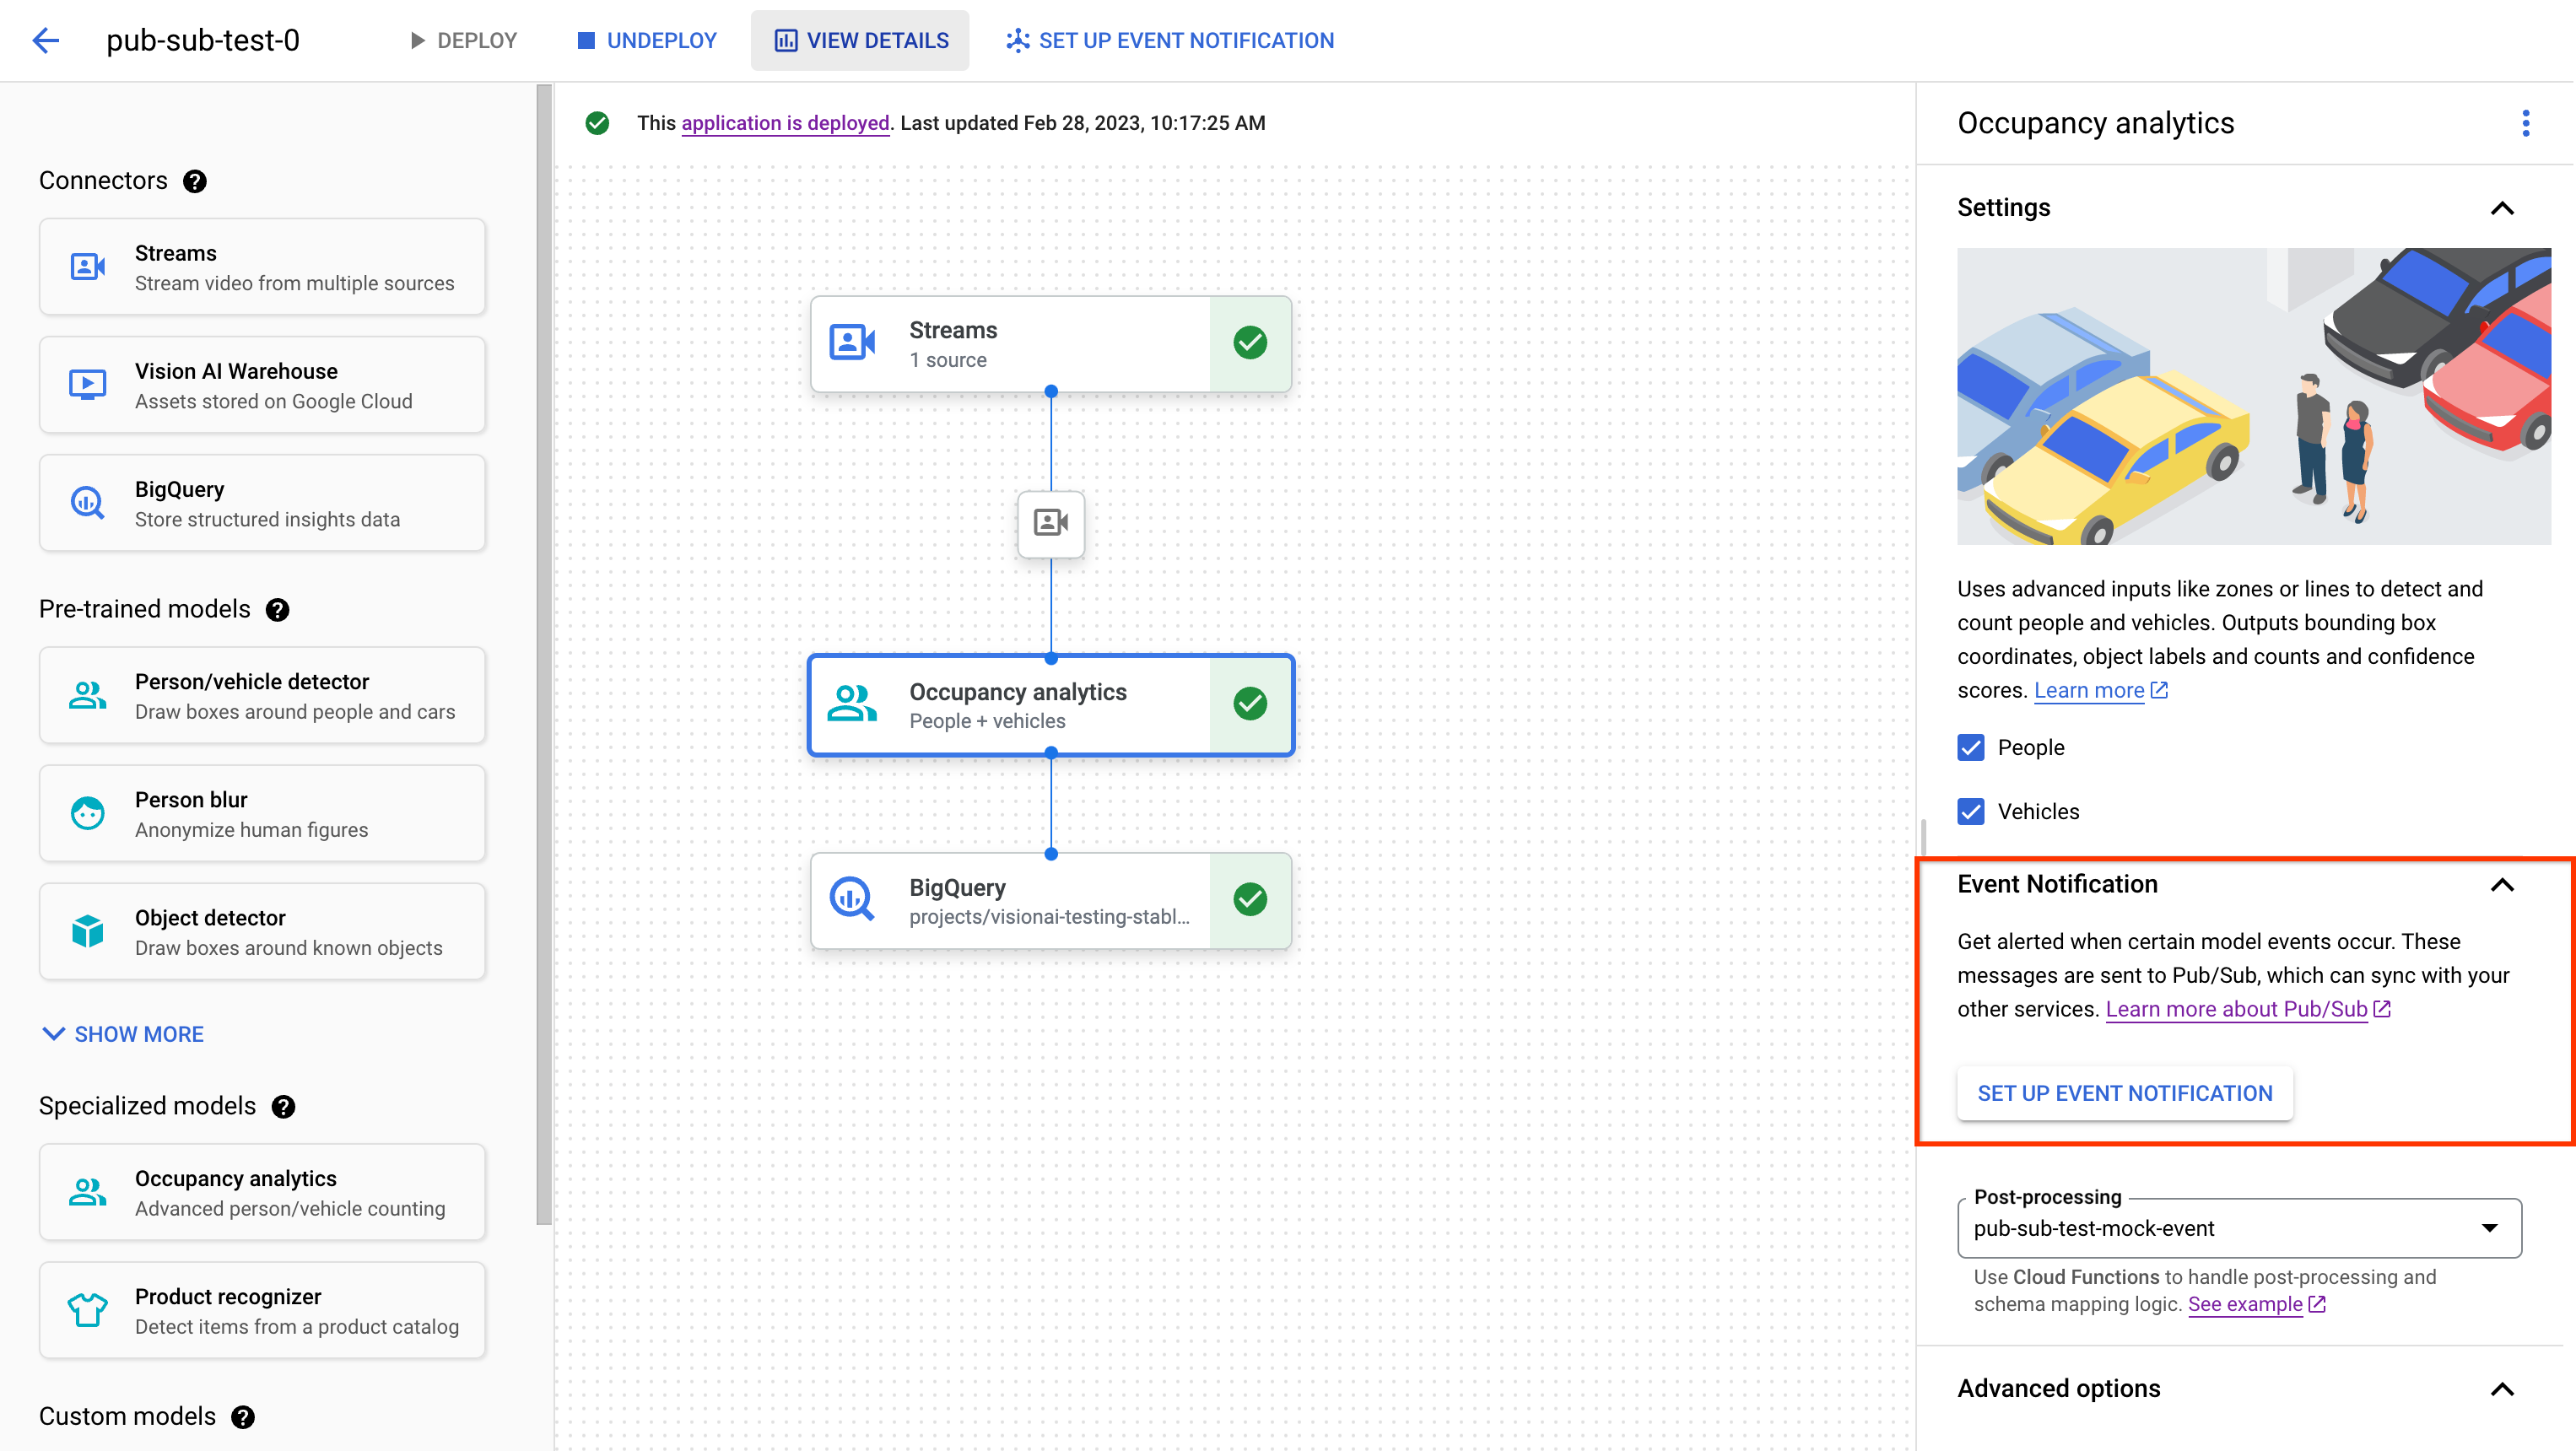Click the application is deployed hyperlink
This screenshot has width=2576, height=1451.
point(786,122)
